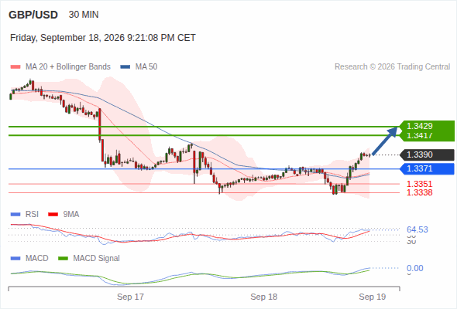Select the 1.3351 support level label

[x=419, y=184]
